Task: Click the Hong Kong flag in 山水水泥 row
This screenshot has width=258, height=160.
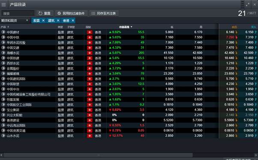Action: pos(90,136)
